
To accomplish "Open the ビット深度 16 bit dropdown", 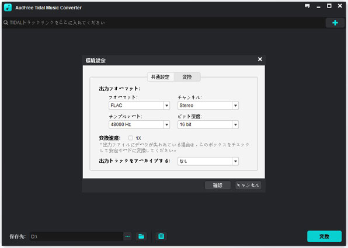I will click(208, 124).
